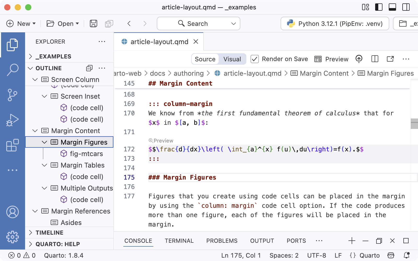This screenshot has width=418, height=261.
Task: Open the New file dropdown
Action: pyautogui.click(x=21, y=24)
